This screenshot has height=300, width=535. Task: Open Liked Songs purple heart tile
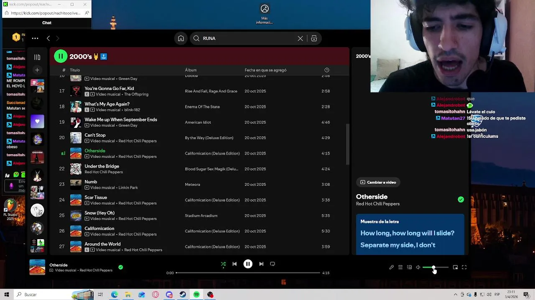coord(37,121)
